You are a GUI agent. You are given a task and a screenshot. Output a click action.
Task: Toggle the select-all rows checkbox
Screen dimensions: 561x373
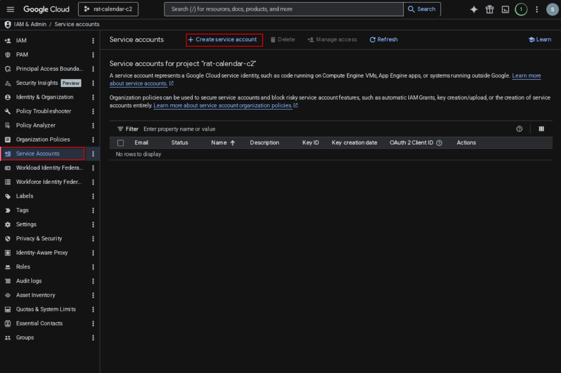121,143
